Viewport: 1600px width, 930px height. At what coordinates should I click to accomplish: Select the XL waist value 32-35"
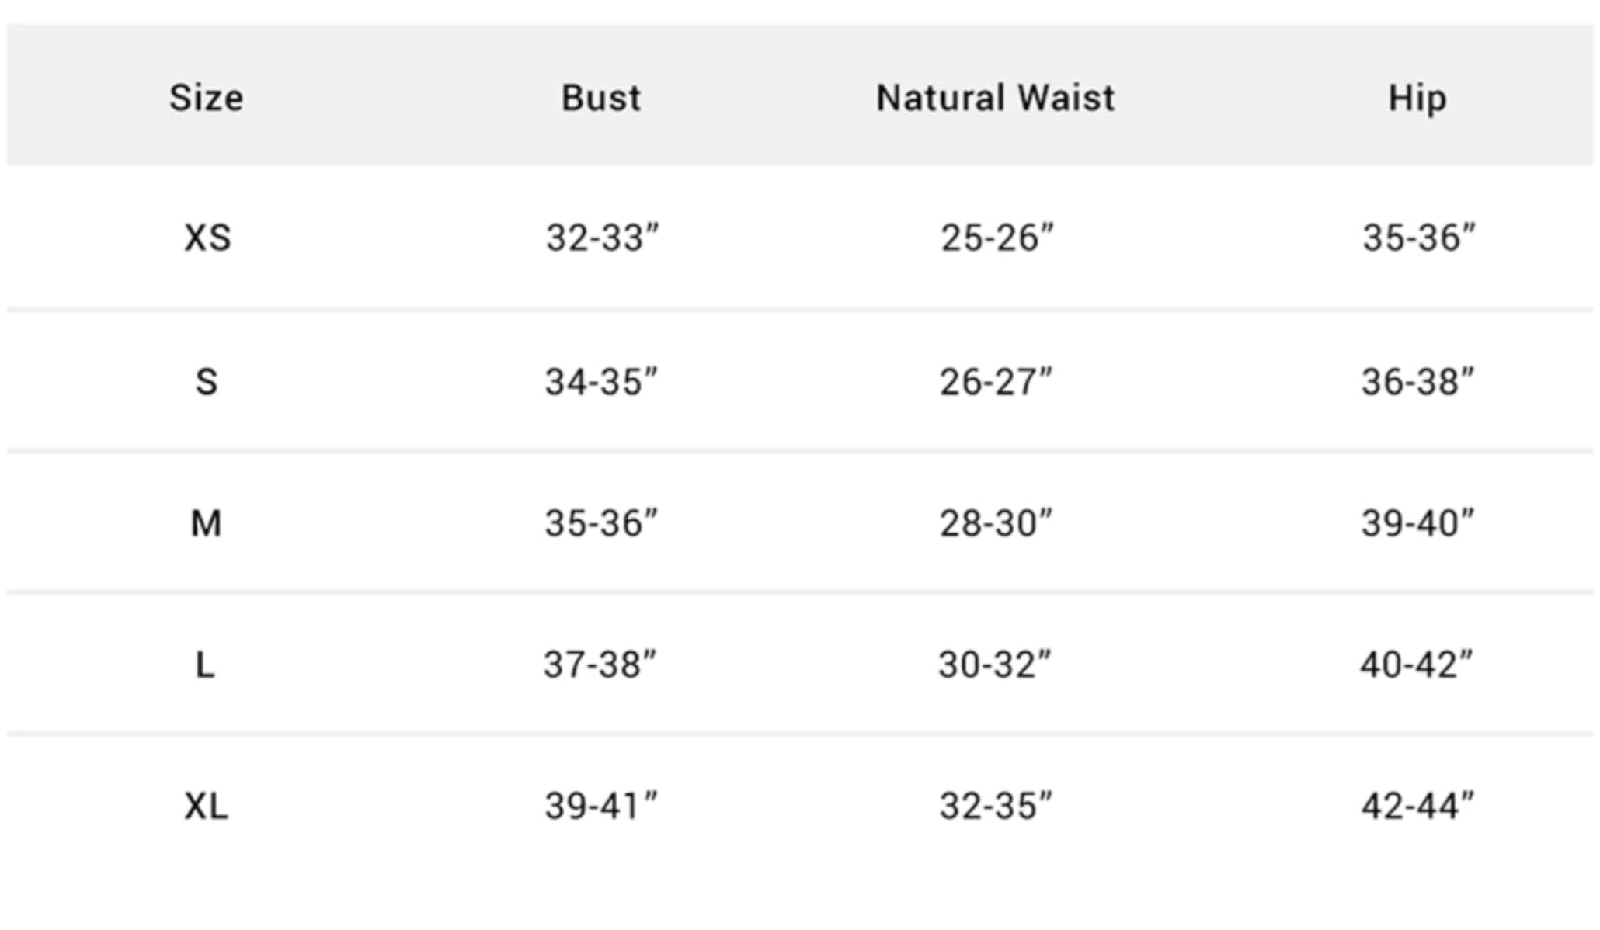(x=997, y=807)
